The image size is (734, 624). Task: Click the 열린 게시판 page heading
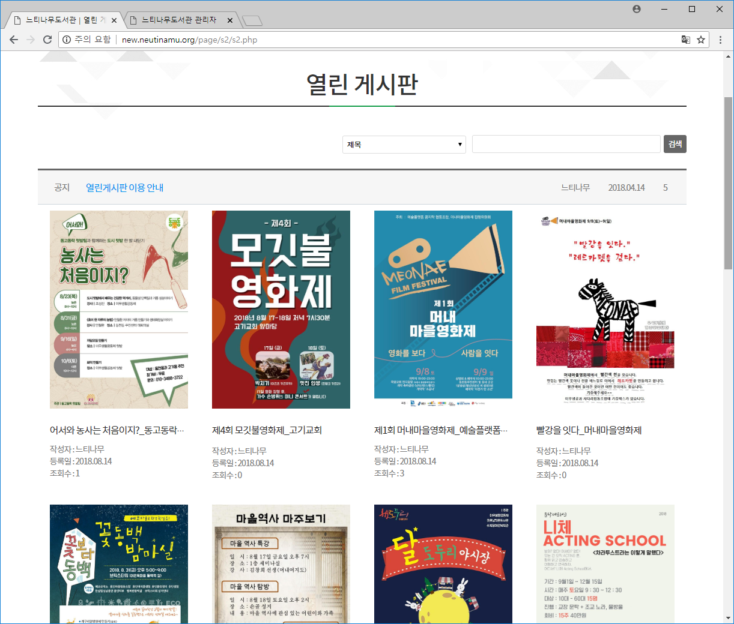pyautogui.click(x=362, y=85)
